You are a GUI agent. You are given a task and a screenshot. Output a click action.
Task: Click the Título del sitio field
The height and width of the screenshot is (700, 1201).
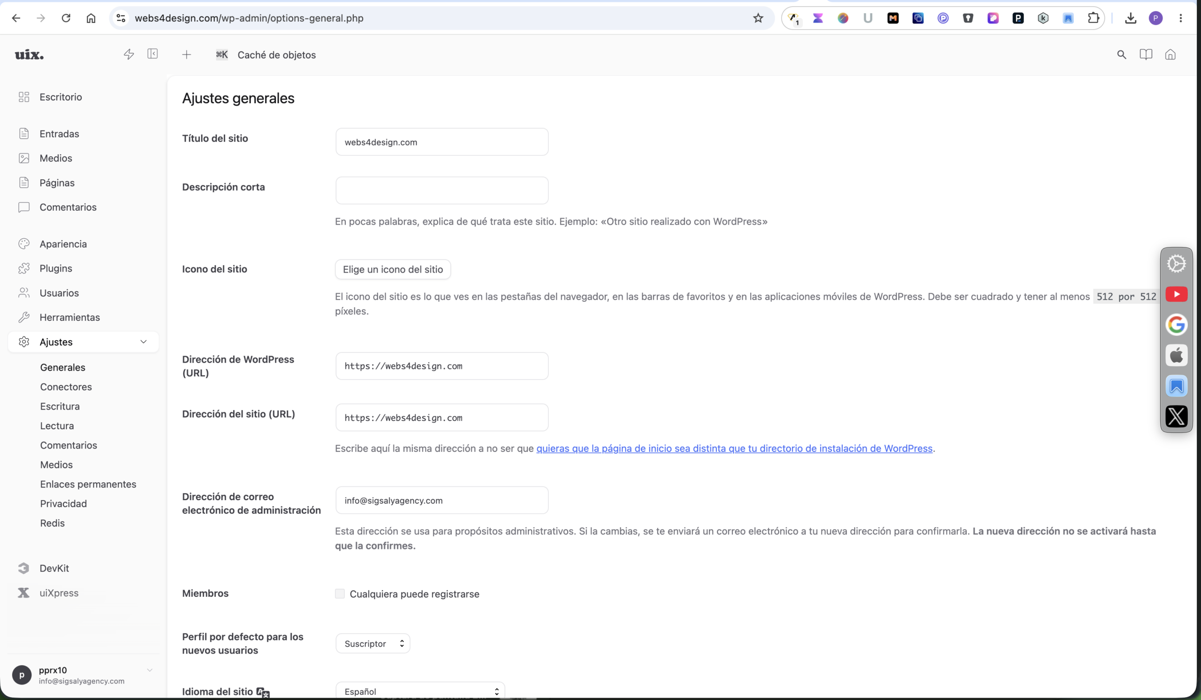[x=442, y=142]
